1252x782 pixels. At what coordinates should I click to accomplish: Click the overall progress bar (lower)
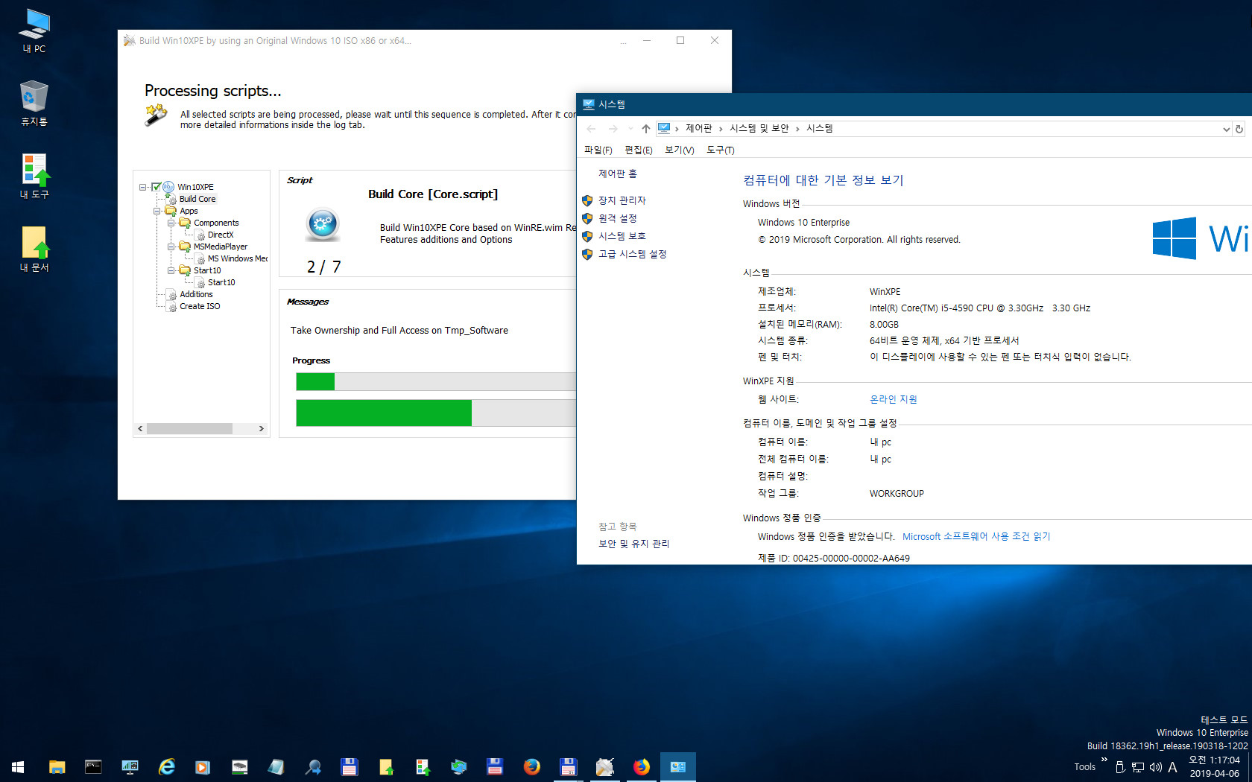point(436,413)
